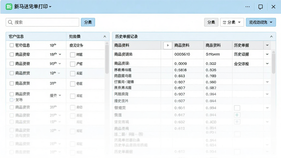Open dropdown arrow in the 0005610 row
The height and width of the screenshot is (158, 281).
(x=267, y=54)
